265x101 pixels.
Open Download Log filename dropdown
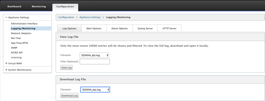[x=95, y=89]
